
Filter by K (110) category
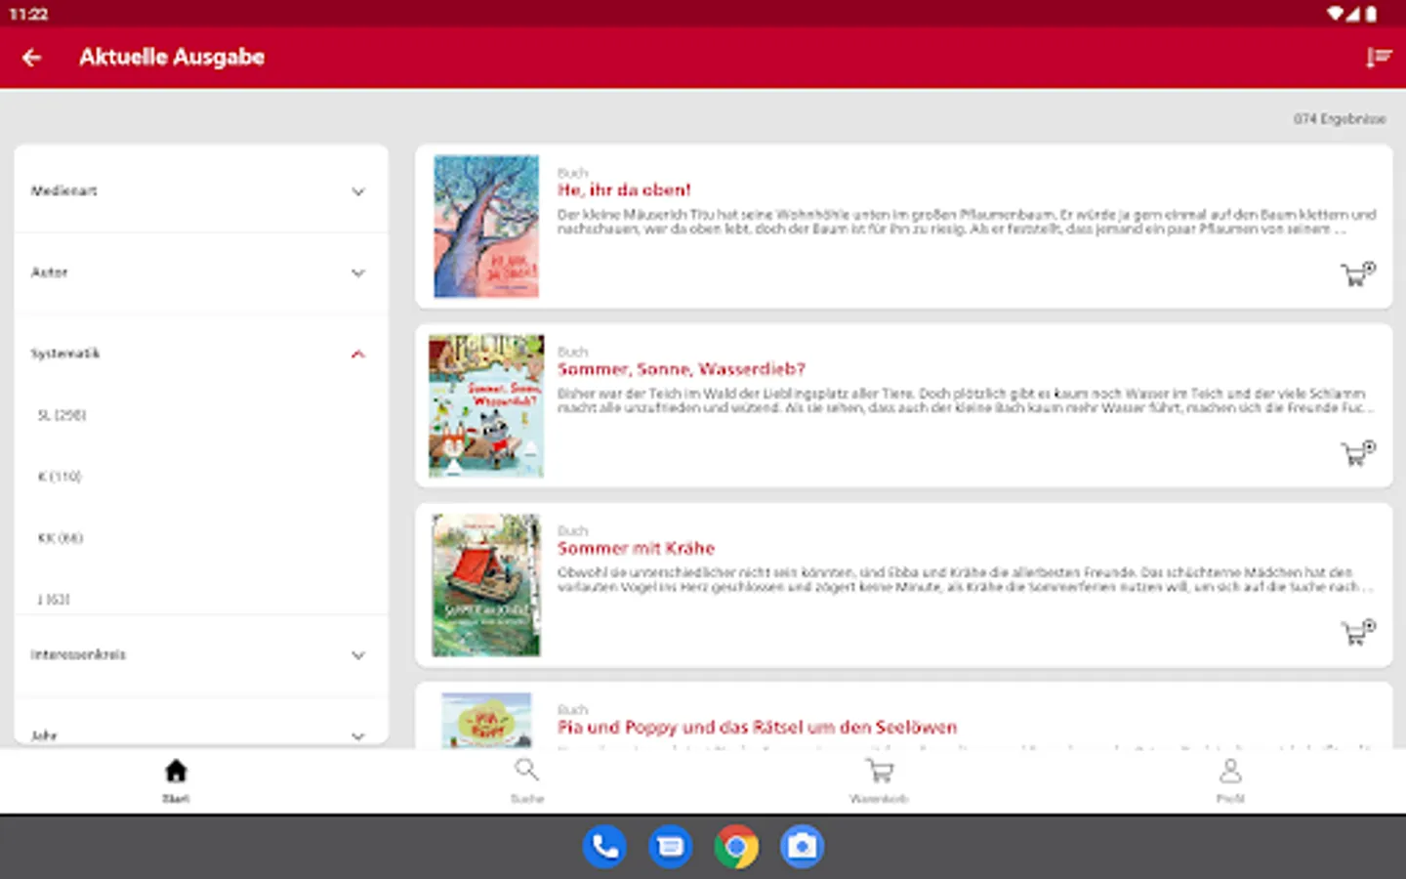click(x=60, y=477)
